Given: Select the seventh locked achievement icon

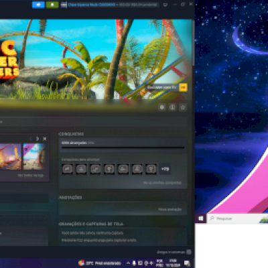Looking at the screenshot, I should tap(151, 169).
